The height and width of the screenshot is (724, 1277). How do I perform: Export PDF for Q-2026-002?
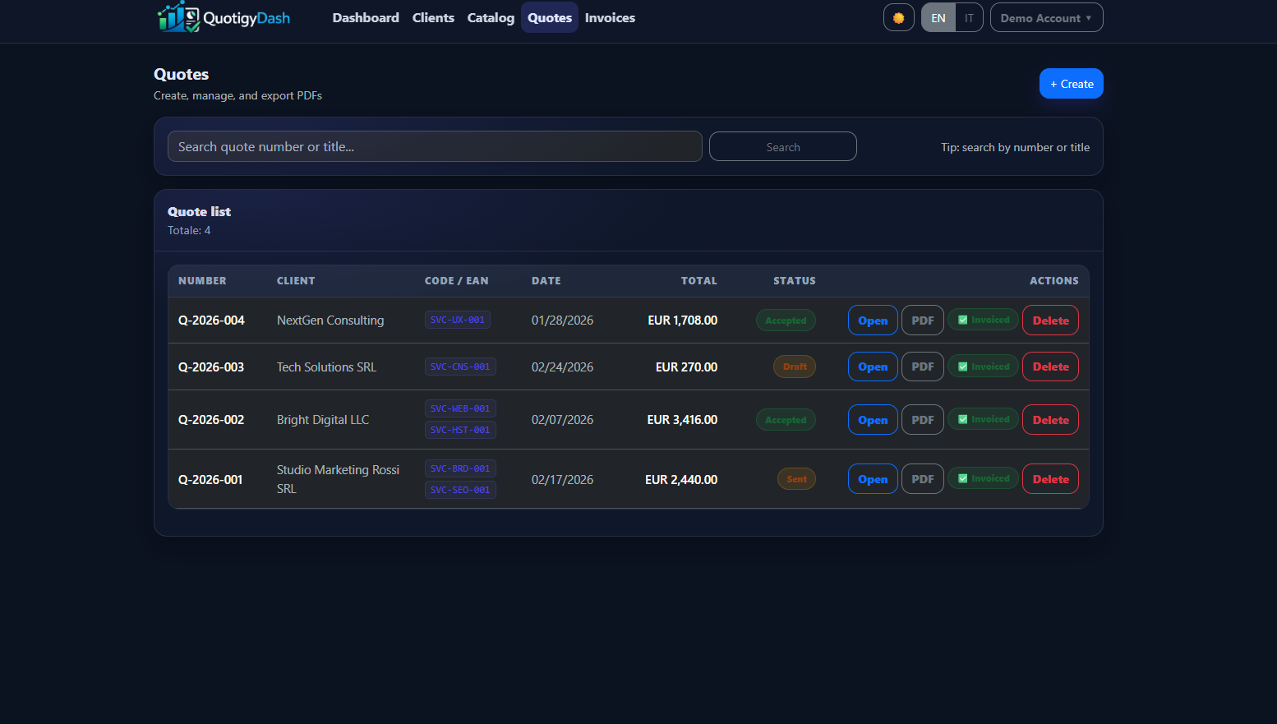point(922,420)
